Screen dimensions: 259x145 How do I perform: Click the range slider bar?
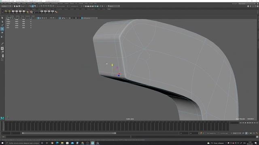tap(69, 133)
